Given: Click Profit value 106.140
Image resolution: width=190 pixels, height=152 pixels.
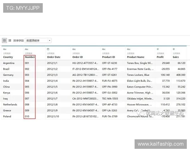Looking at the screenshot, I should (x=165, y=75).
